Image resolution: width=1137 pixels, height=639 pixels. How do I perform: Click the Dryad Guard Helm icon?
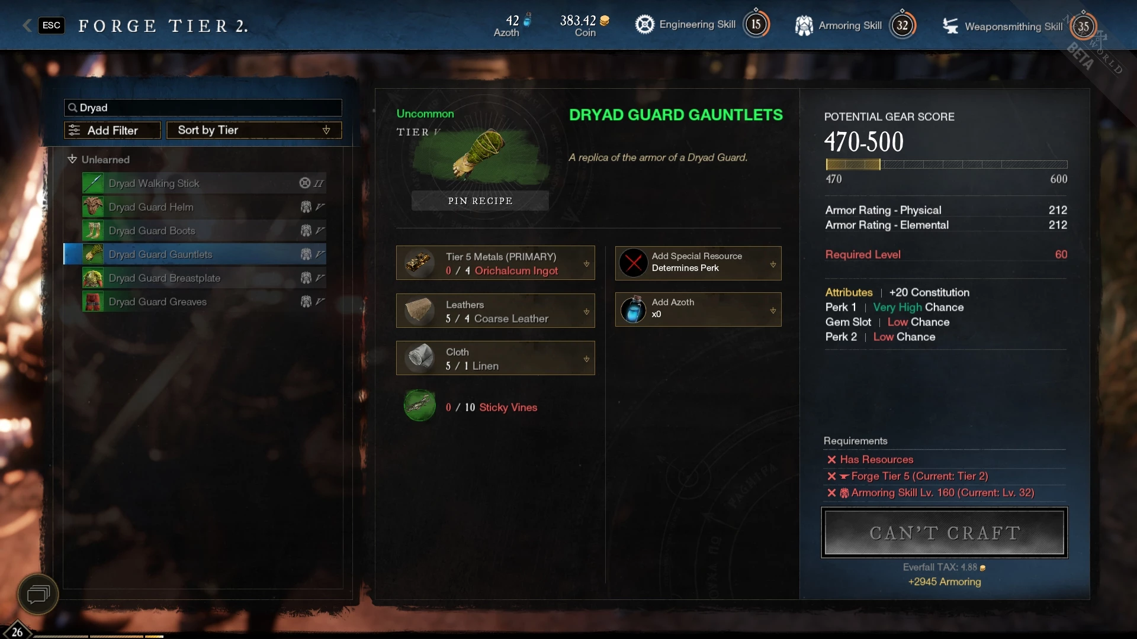[93, 207]
